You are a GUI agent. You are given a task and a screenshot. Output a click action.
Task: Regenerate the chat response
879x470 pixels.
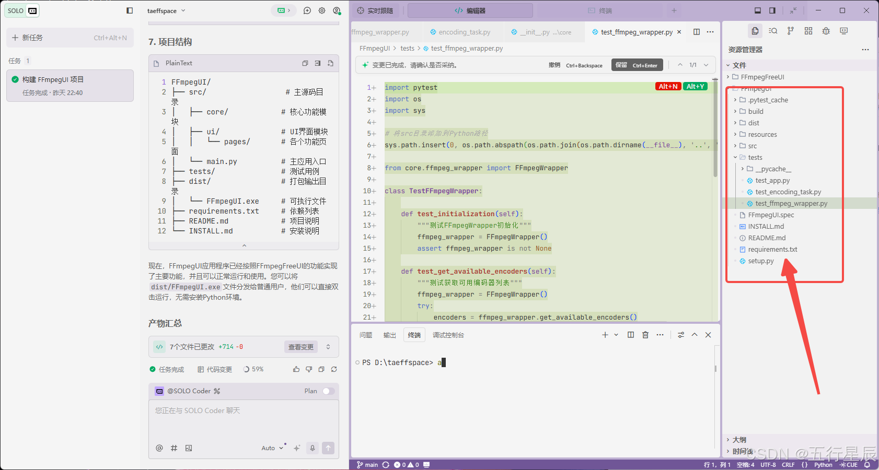334,369
